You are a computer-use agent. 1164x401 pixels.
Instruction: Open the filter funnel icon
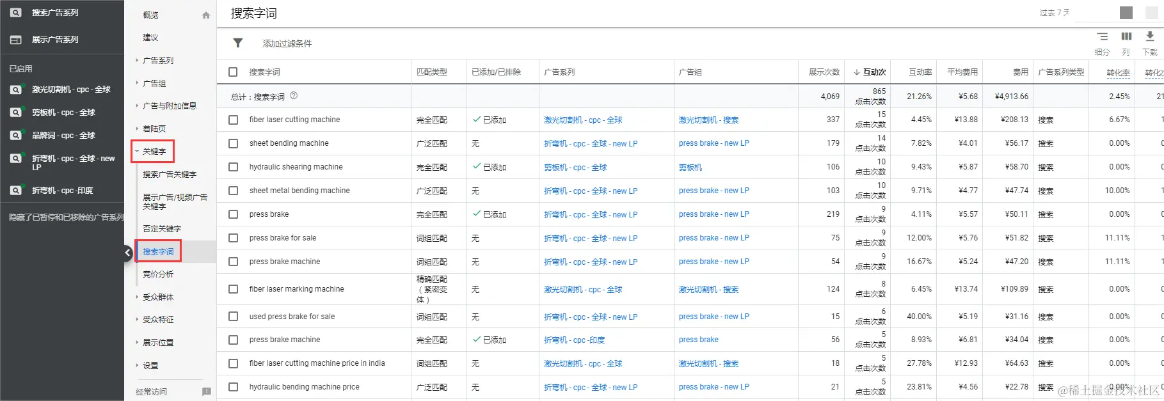click(x=238, y=43)
